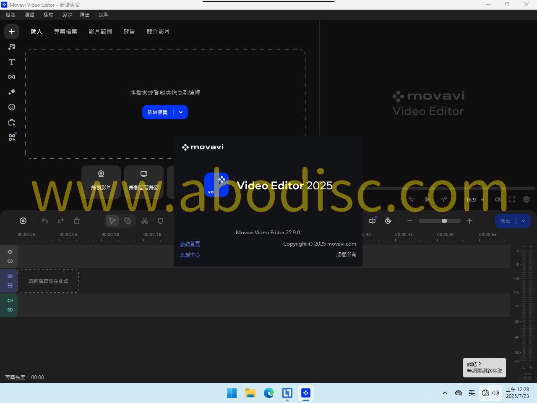The image size is (537, 403).
Task: Click the blue 匯出 export button
Action: (505, 221)
